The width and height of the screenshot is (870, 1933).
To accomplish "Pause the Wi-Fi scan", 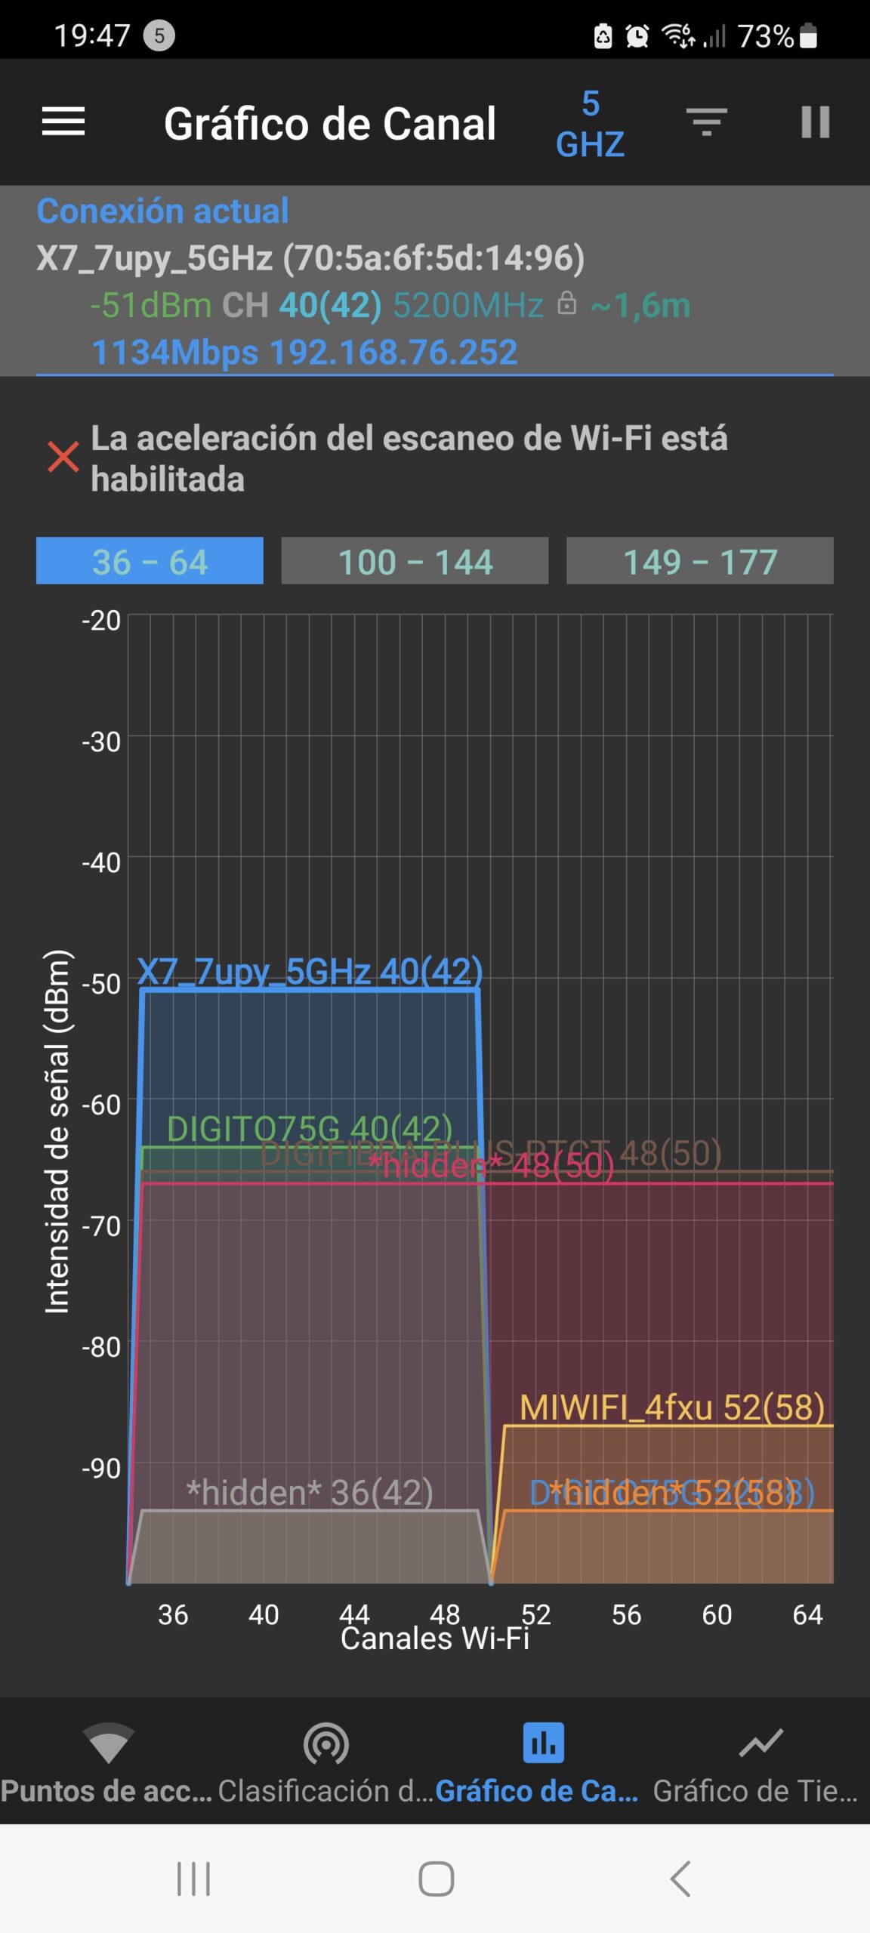I will pos(815,122).
